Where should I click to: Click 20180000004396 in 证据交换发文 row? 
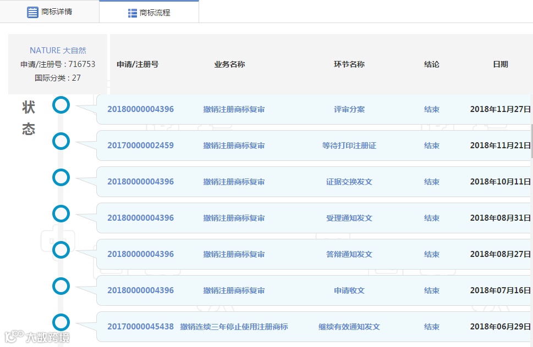pyautogui.click(x=140, y=182)
